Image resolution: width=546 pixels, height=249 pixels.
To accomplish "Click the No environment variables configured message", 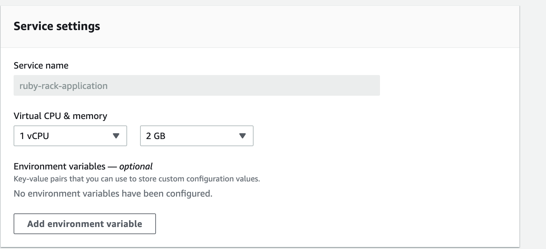I will (113, 194).
